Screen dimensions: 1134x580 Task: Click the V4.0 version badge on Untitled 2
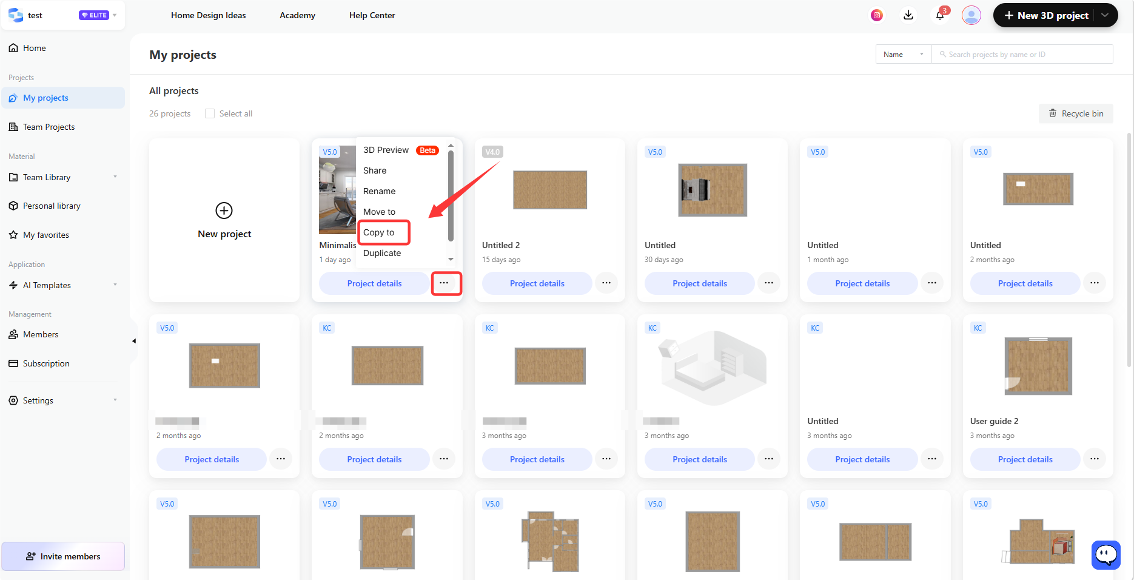pyautogui.click(x=492, y=152)
